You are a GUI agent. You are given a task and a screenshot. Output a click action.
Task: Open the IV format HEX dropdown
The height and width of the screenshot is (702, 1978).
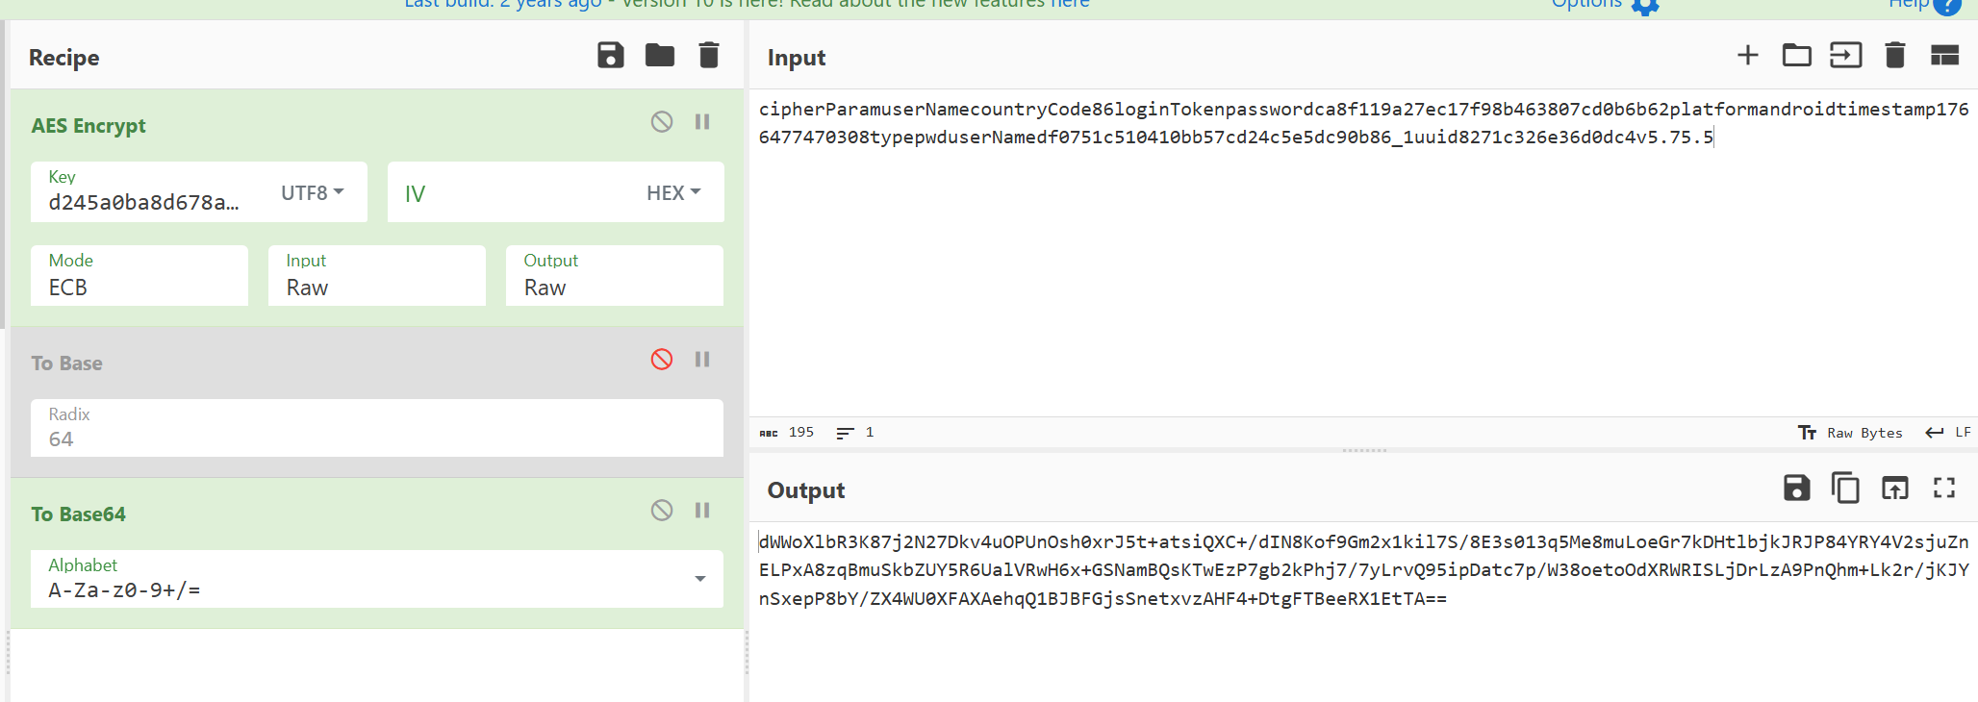(673, 193)
